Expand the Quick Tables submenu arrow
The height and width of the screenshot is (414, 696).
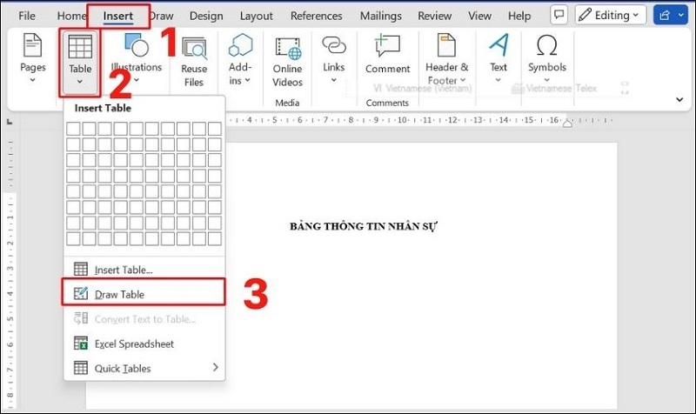215,368
